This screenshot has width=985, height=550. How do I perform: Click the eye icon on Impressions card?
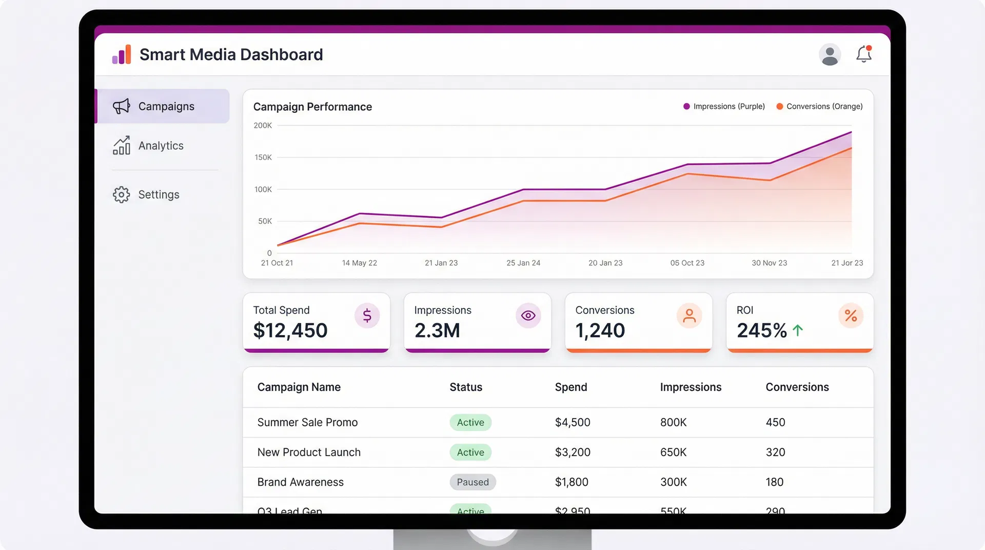click(x=528, y=316)
